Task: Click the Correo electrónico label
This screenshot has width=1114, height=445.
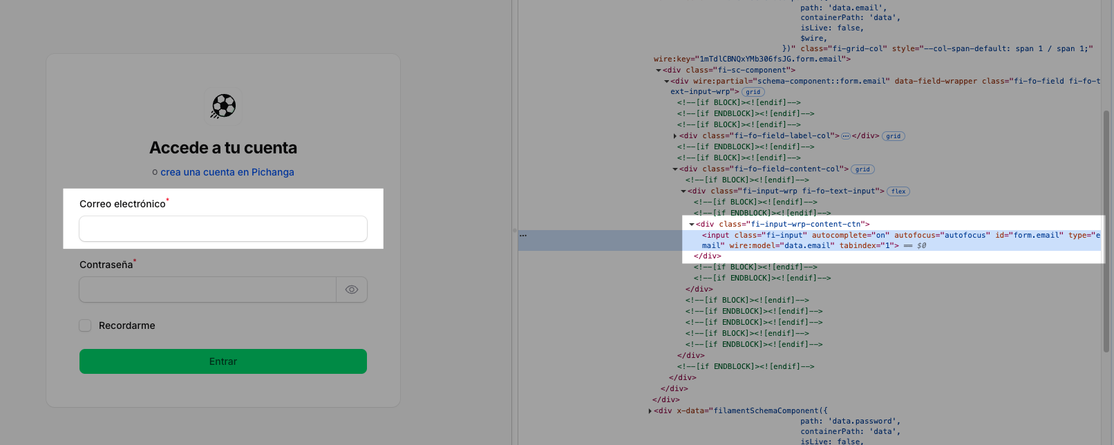Action: click(x=123, y=204)
